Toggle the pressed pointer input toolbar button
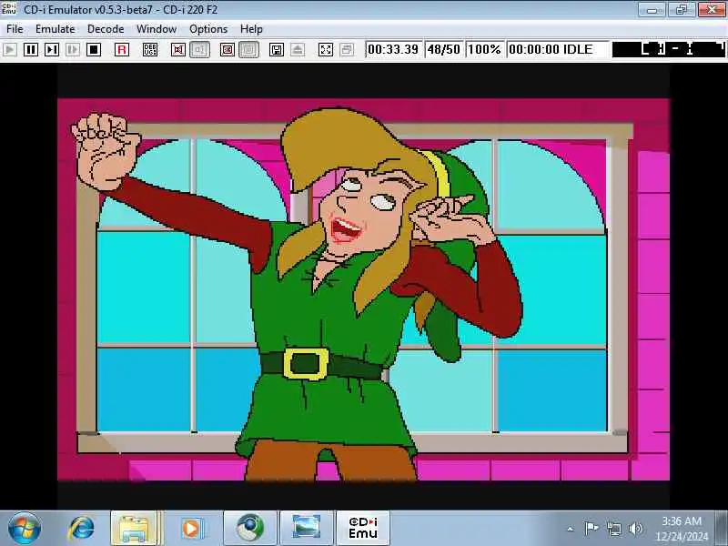 point(199,50)
